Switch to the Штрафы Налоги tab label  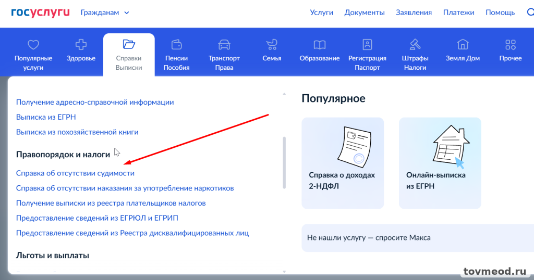[415, 63]
